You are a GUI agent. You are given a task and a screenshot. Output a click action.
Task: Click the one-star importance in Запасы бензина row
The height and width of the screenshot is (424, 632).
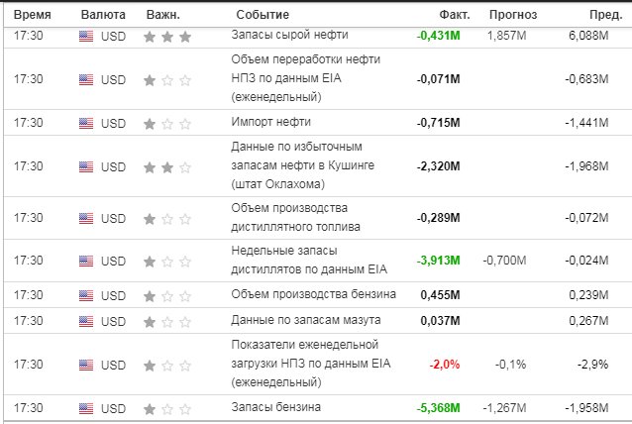pyautogui.click(x=167, y=409)
